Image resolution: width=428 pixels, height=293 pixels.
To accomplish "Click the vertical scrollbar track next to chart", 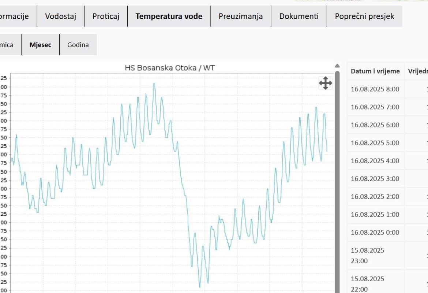I will point(337,183).
